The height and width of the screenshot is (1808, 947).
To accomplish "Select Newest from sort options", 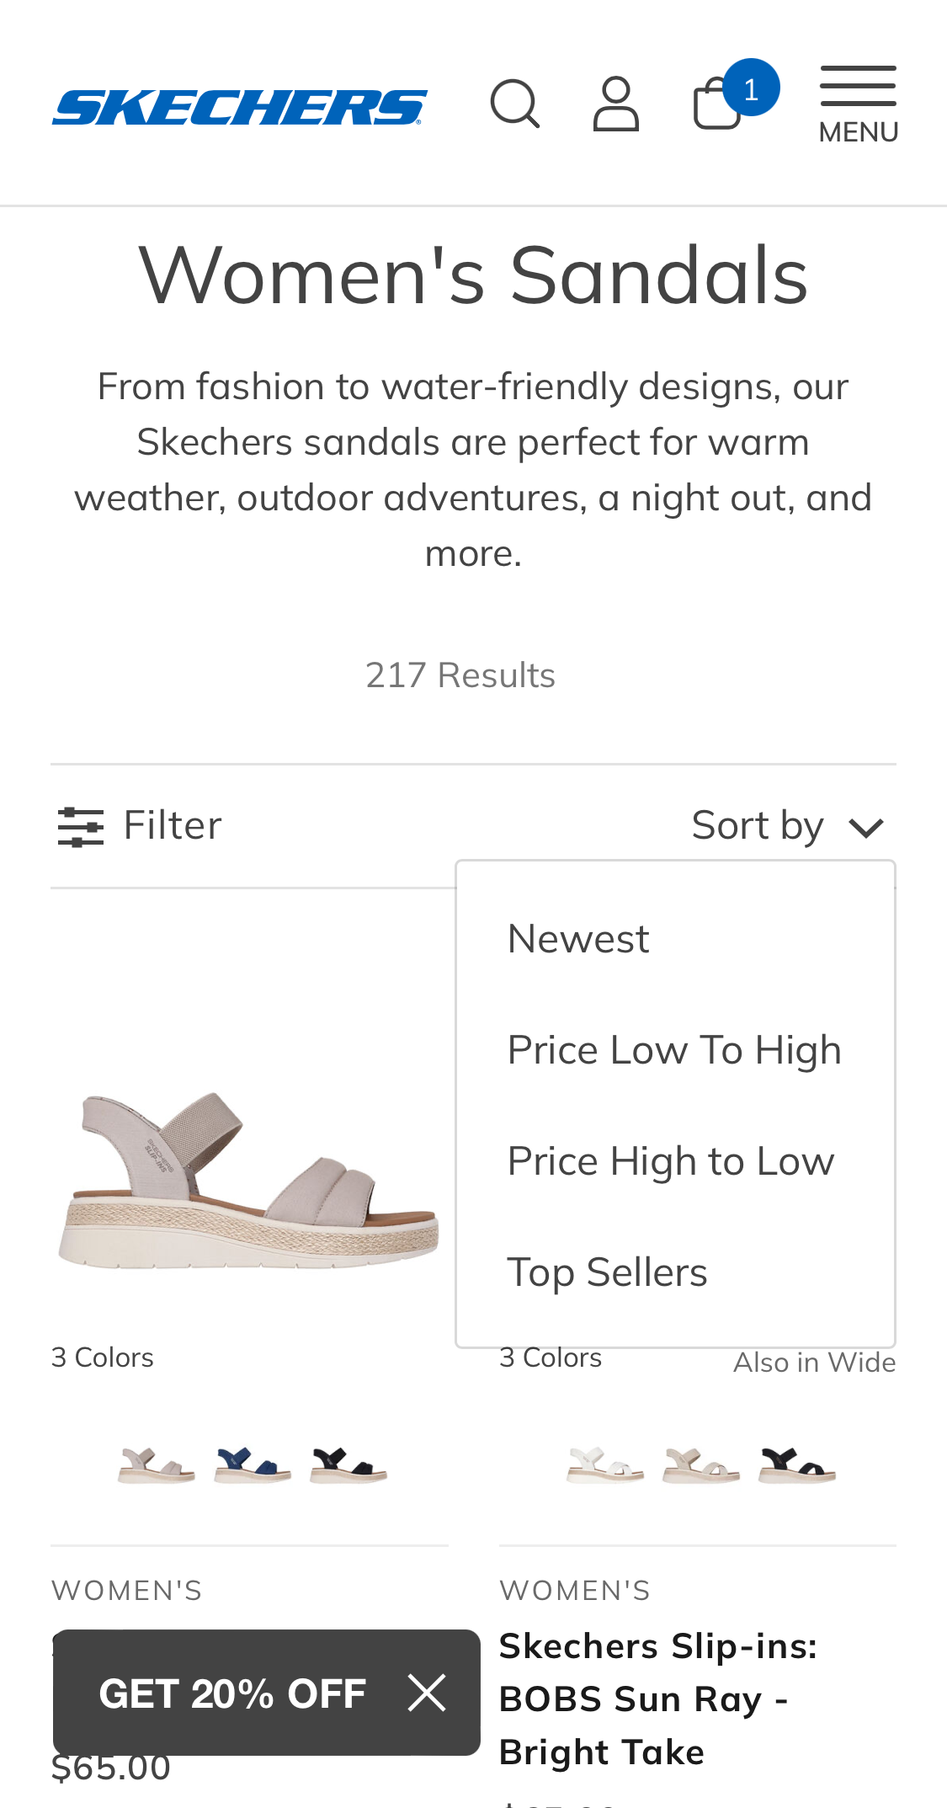I will pyautogui.click(x=578, y=936).
